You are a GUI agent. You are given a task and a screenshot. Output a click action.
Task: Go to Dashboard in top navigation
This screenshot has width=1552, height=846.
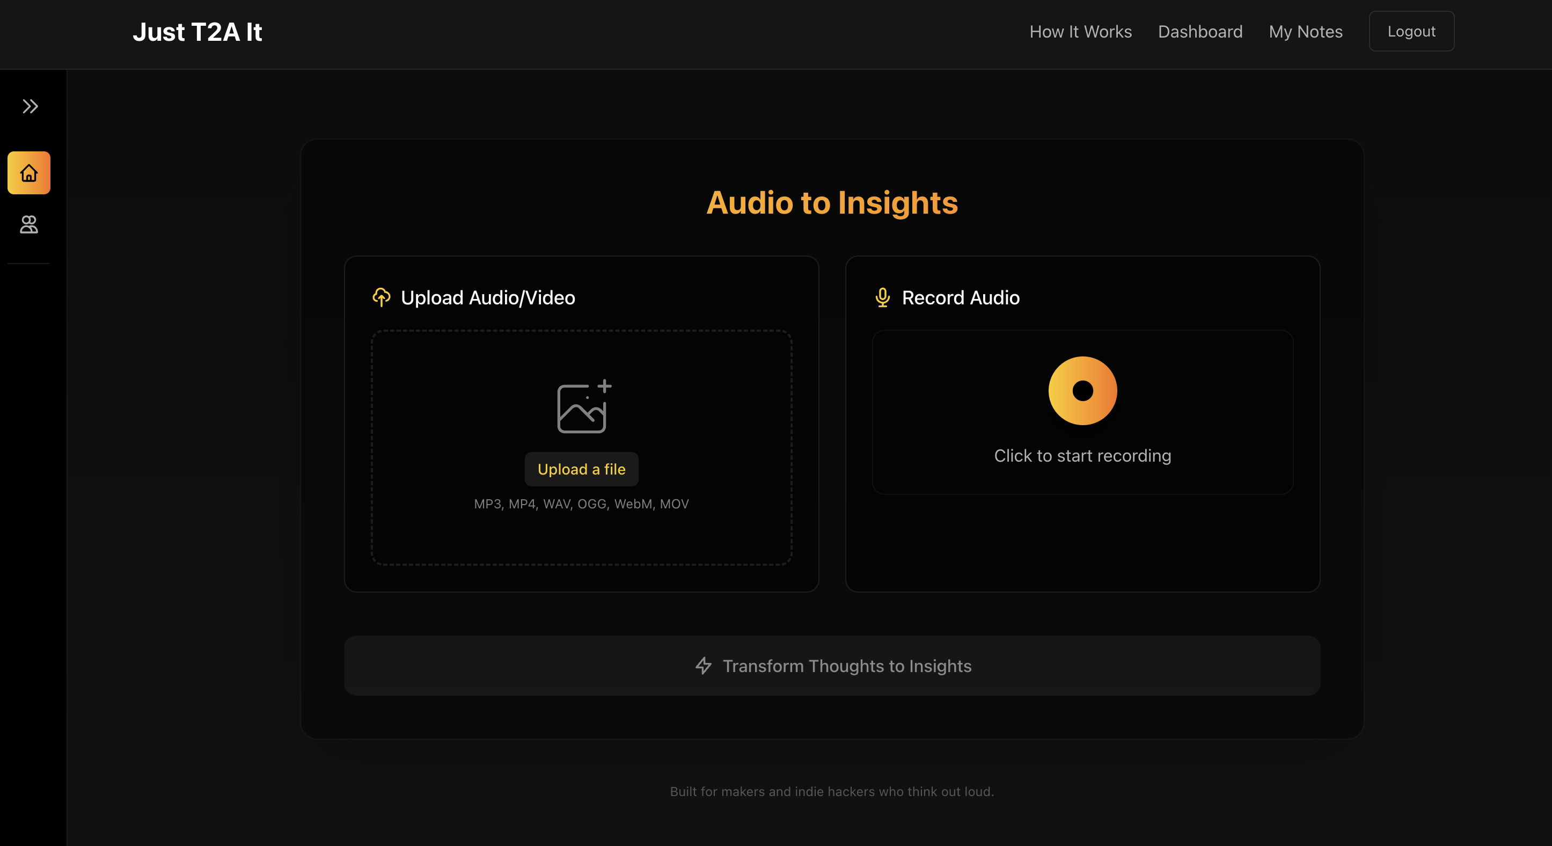(1199, 31)
